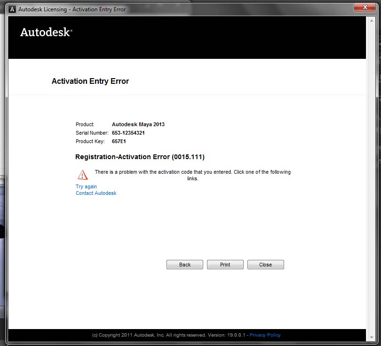
Task: Click the copyright and version text in the footer
Action: 169,335
